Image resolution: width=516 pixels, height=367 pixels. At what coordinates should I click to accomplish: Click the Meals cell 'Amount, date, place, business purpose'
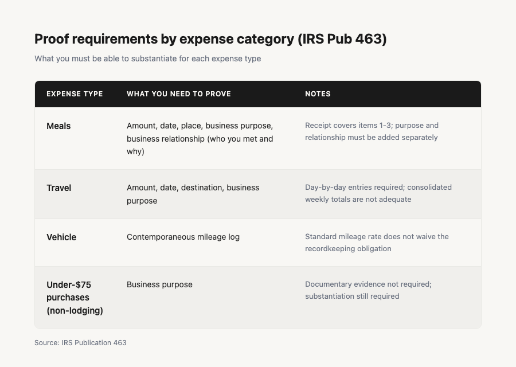click(200, 139)
